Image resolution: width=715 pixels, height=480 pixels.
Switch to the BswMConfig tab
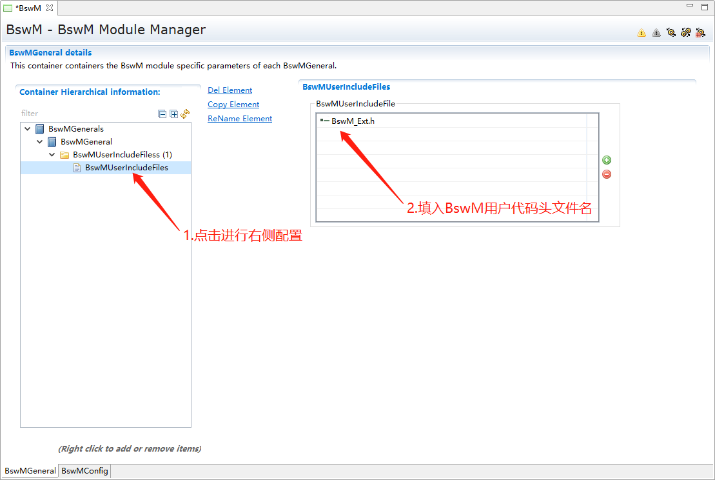pyautogui.click(x=84, y=471)
